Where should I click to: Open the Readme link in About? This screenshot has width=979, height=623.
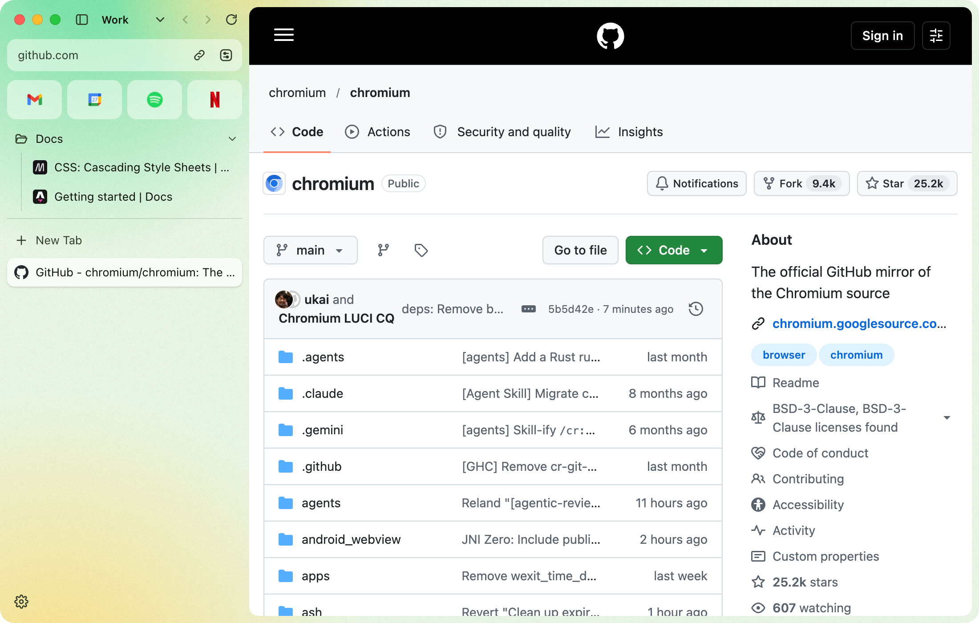(x=796, y=383)
